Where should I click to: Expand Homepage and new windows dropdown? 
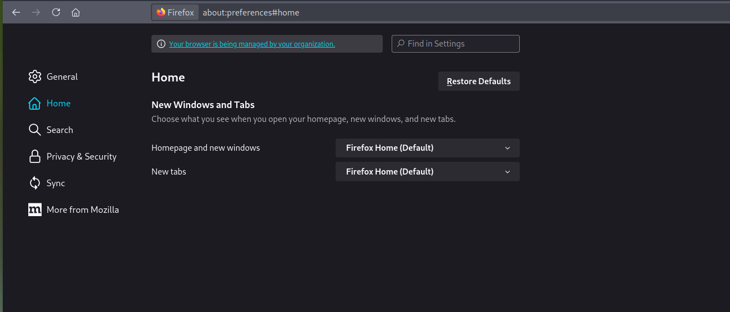428,148
